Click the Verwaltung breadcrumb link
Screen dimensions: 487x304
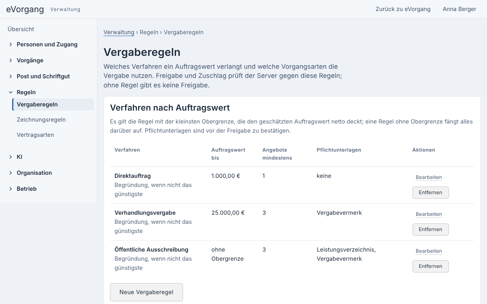pos(119,32)
